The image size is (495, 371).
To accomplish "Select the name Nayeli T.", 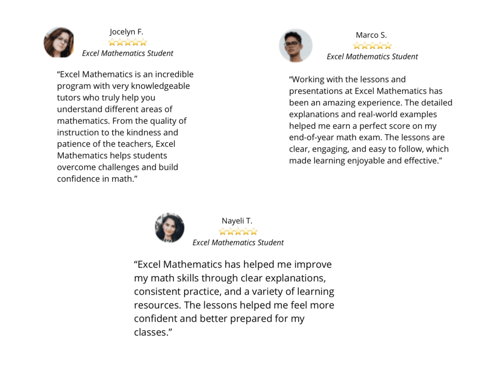I will point(237,221).
